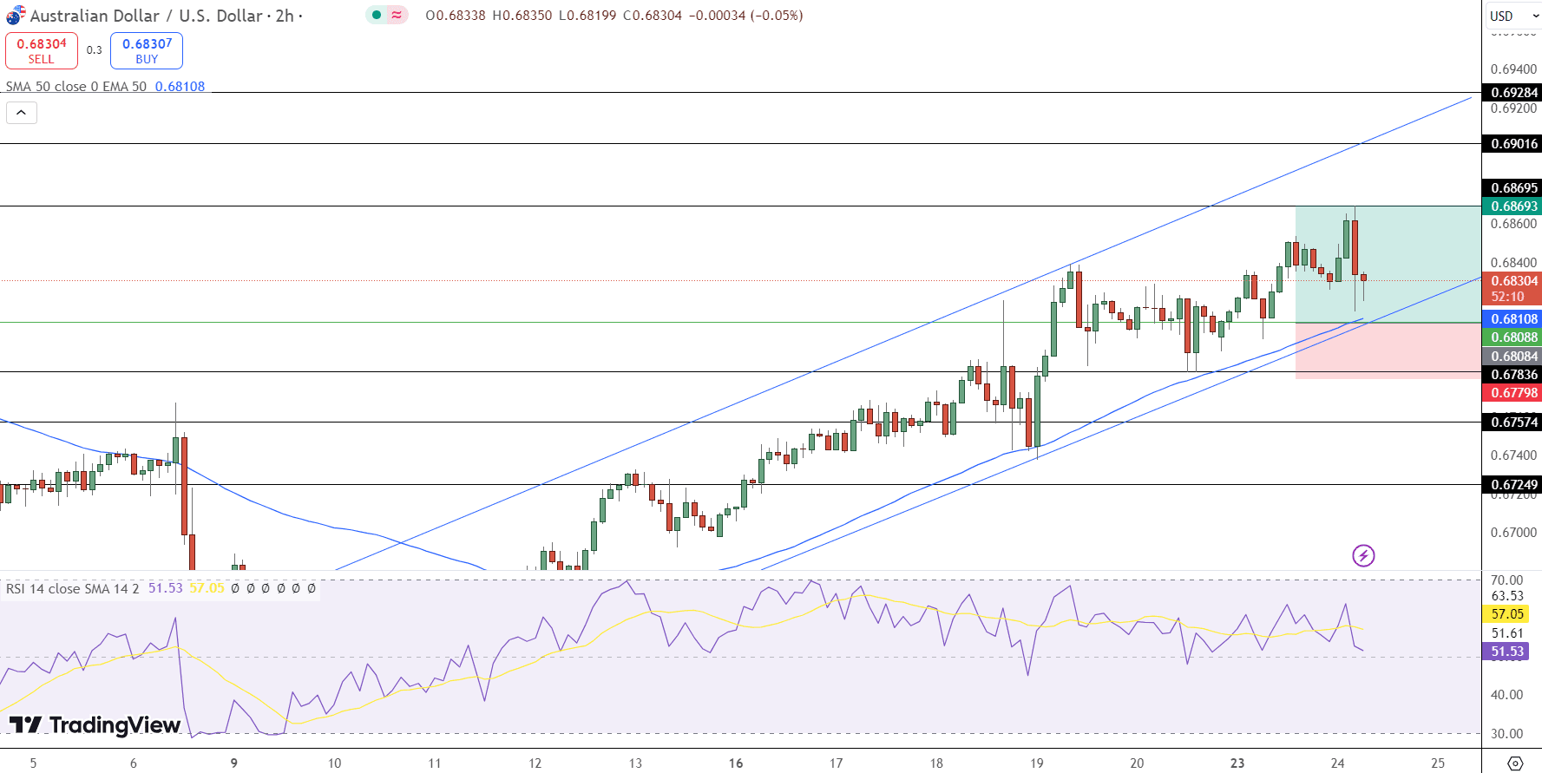Screen dimensions: 1542x773
Task: Click the pink approximate data indicator icon
Action: tap(397, 15)
